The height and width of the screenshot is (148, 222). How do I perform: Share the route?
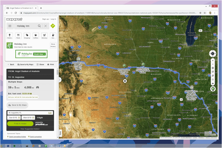click(40, 64)
